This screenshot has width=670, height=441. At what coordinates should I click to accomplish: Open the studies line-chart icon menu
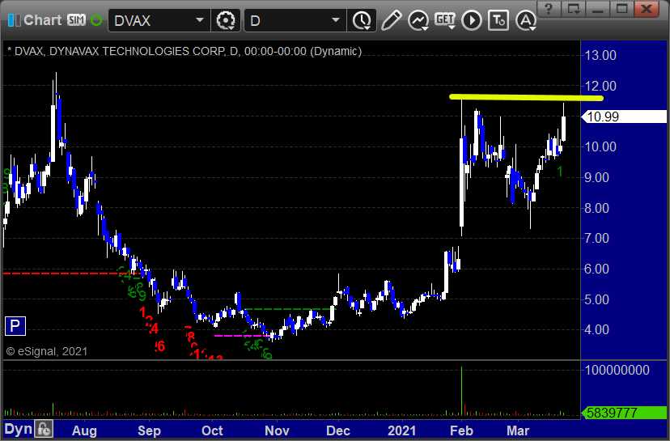click(x=418, y=20)
